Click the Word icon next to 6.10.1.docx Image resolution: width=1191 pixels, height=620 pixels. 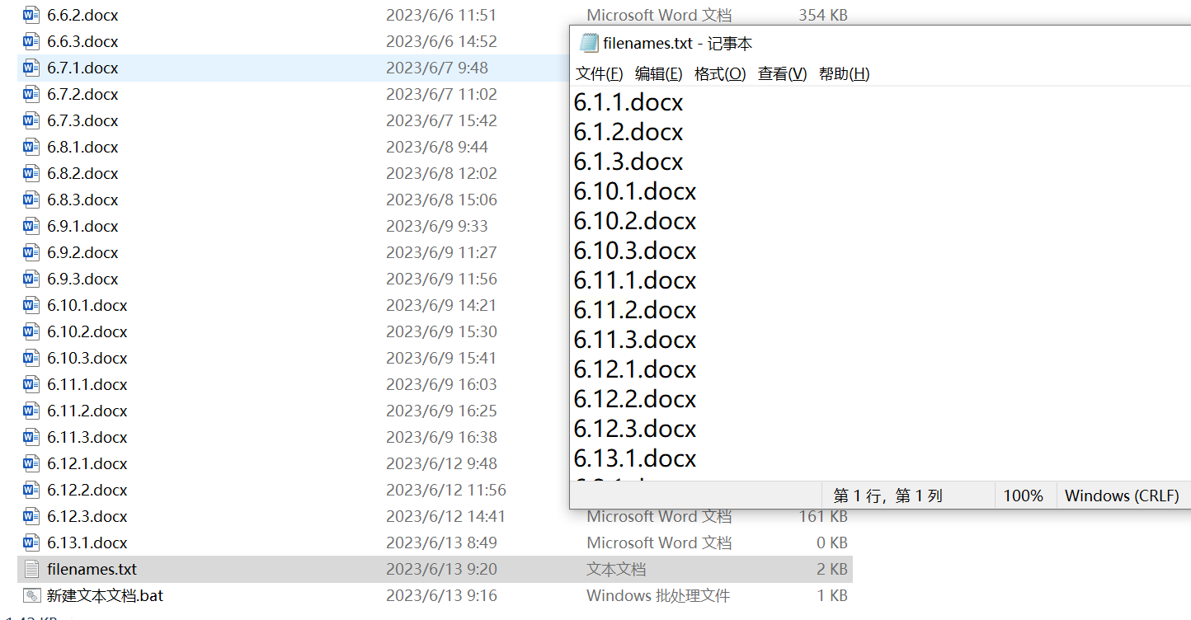click(31, 305)
